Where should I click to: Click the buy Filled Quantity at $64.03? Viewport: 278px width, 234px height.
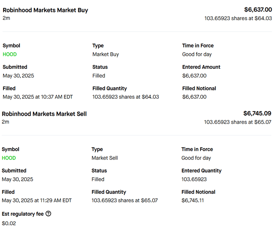coord(125,97)
